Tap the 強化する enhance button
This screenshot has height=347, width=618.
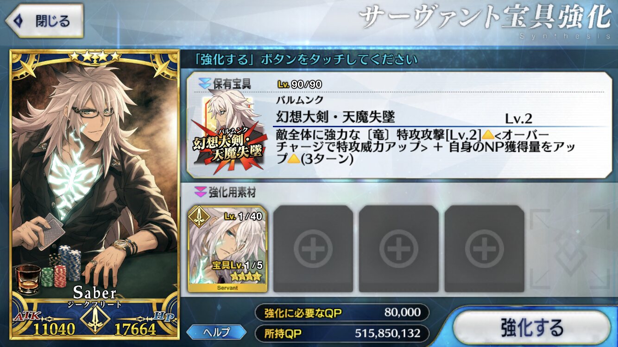point(532,327)
